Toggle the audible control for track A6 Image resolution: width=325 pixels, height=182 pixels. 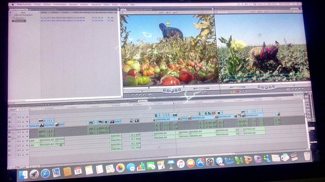click(x=9, y=155)
